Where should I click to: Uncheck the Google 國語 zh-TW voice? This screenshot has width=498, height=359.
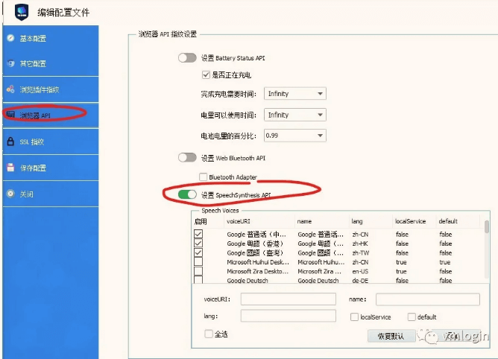(x=198, y=252)
